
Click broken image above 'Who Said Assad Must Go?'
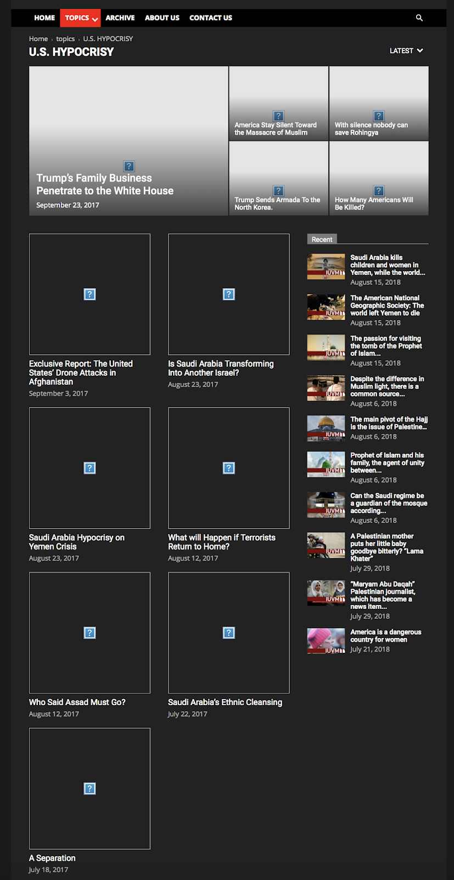pyautogui.click(x=89, y=632)
